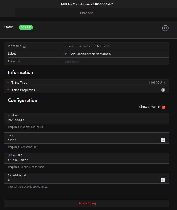Copy the identifier with the copy icon

point(24,46)
